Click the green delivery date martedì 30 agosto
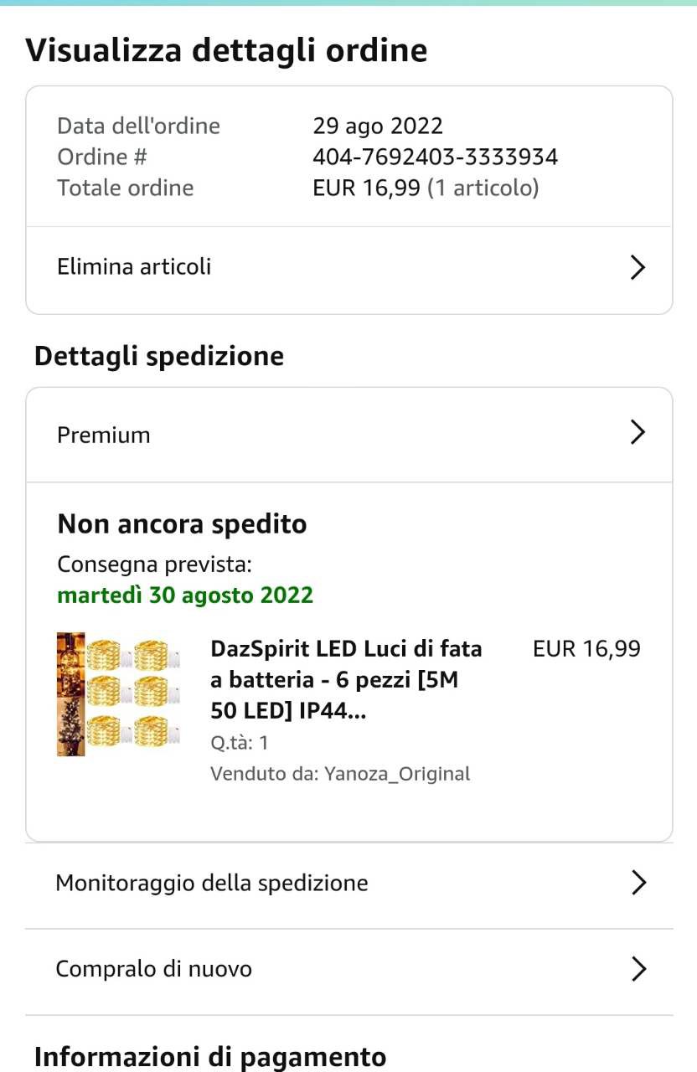Image resolution: width=697 pixels, height=1072 pixels. 185,595
